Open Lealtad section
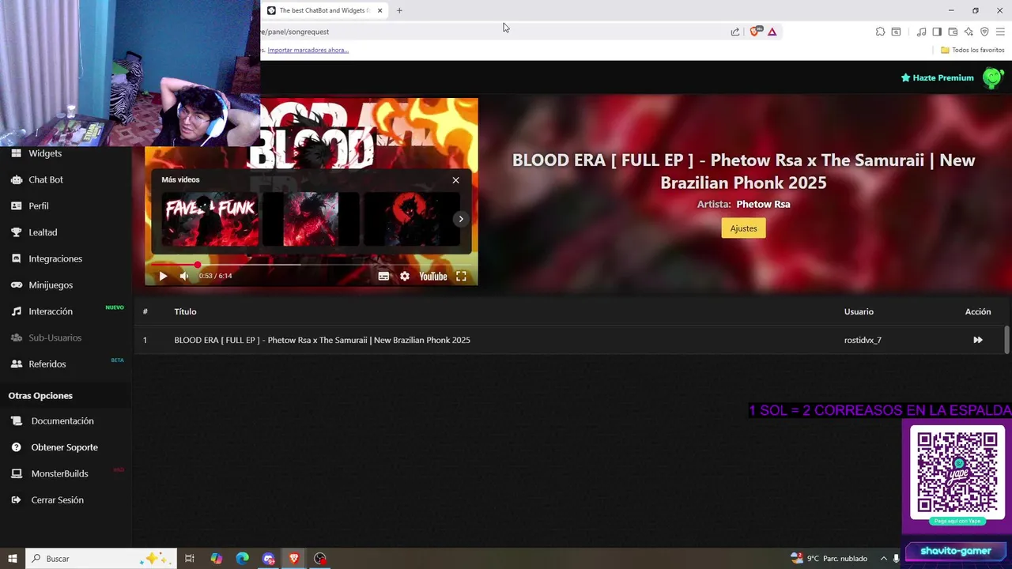The height and width of the screenshot is (569, 1012). [43, 232]
